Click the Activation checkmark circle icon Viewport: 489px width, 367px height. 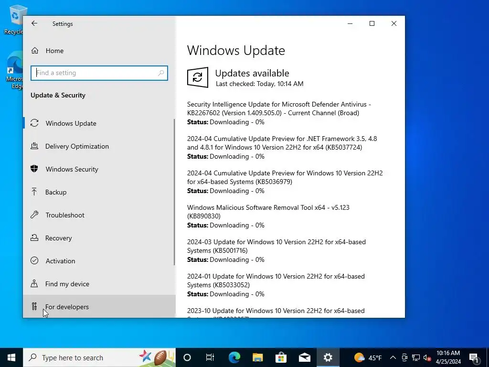click(x=34, y=260)
